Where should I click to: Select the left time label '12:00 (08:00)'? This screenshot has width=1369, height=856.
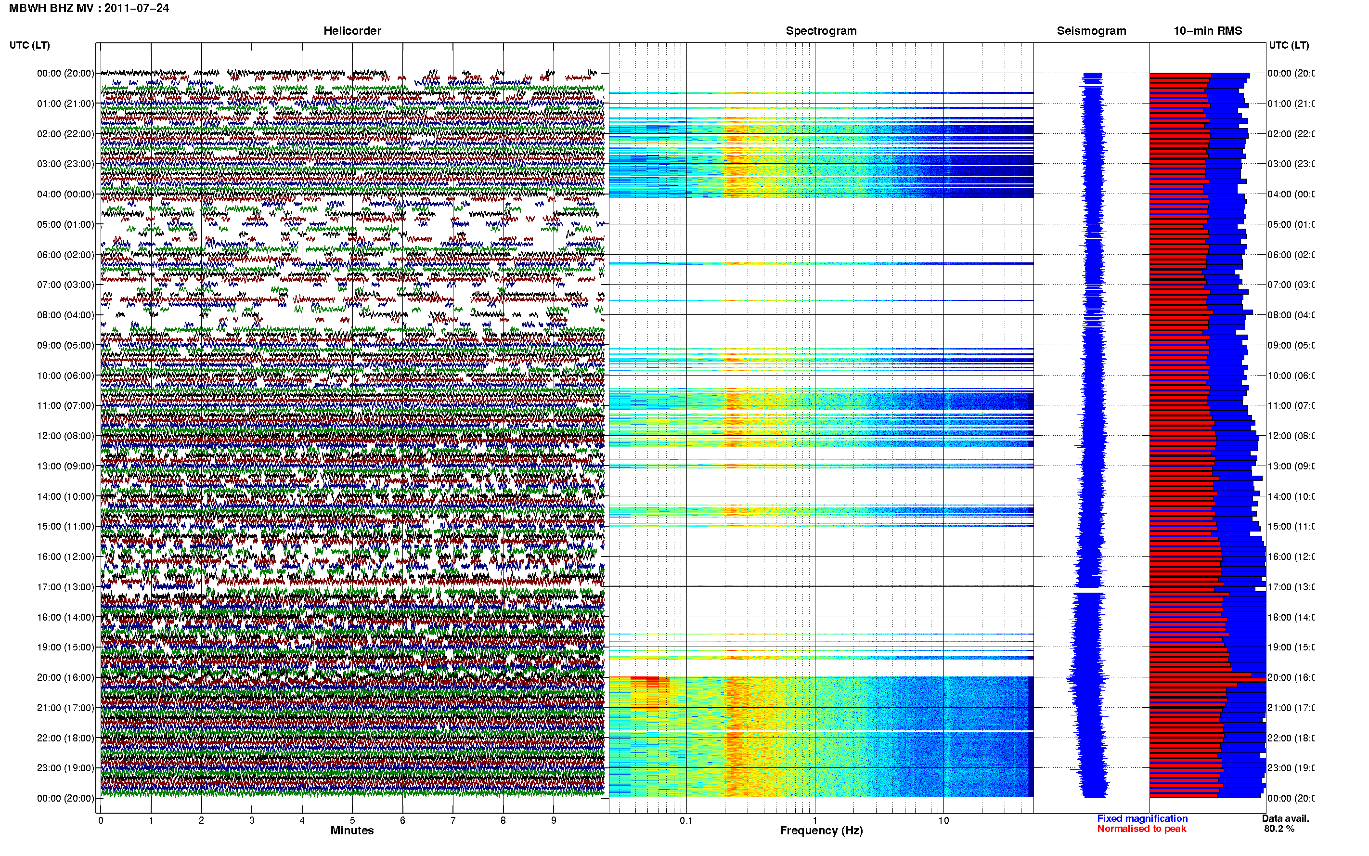[65, 436]
